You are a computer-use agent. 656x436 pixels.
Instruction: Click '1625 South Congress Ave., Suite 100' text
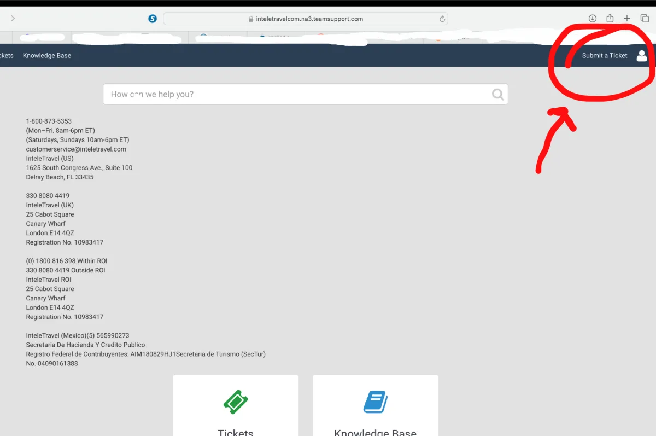coord(79,167)
